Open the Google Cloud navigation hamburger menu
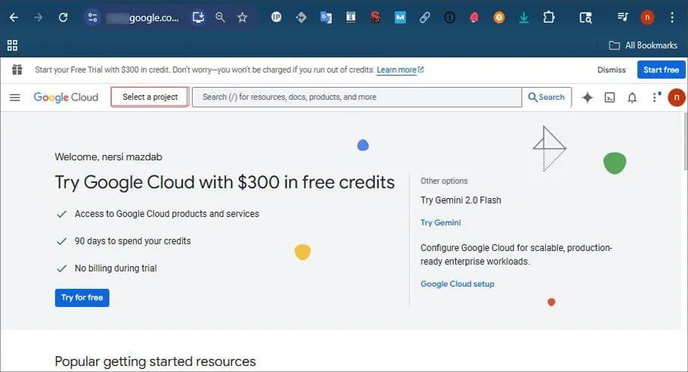Image resolution: width=688 pixels, height=372 pixels. (14, 97)
